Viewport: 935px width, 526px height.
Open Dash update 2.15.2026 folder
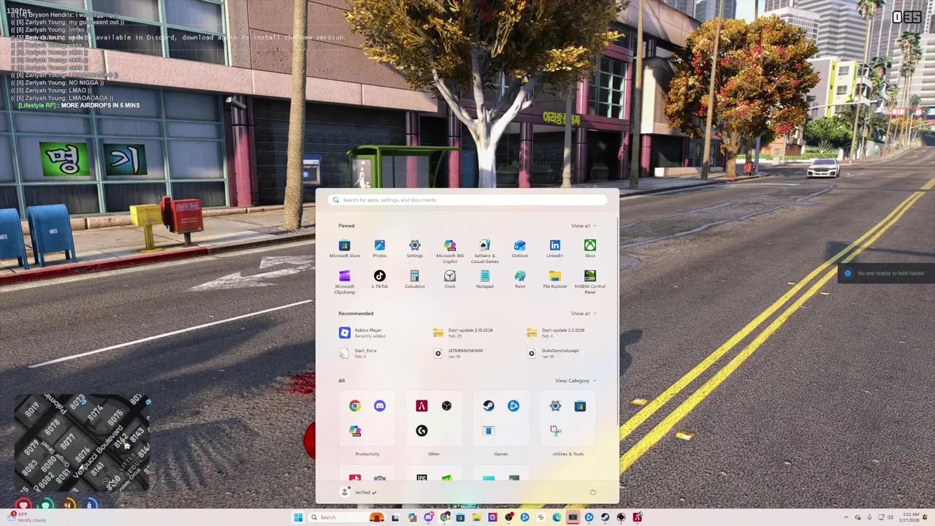tap(463, 333)
